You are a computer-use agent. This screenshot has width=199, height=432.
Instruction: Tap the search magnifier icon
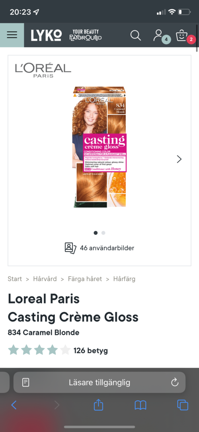tap(135, 35)
